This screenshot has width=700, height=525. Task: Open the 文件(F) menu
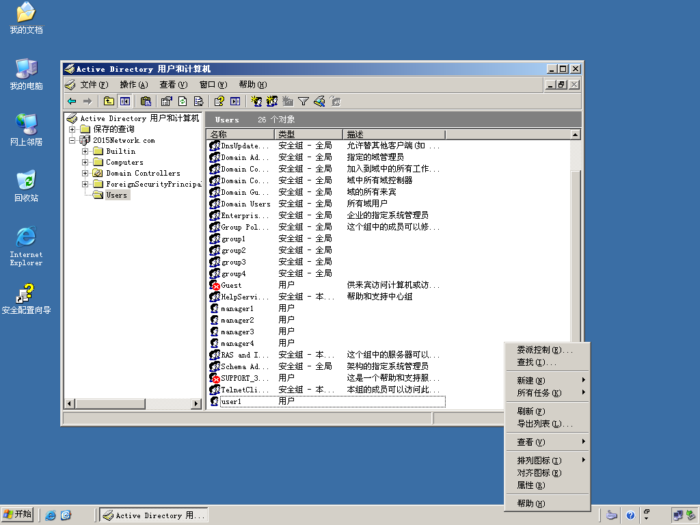click(x=94, y=84)
